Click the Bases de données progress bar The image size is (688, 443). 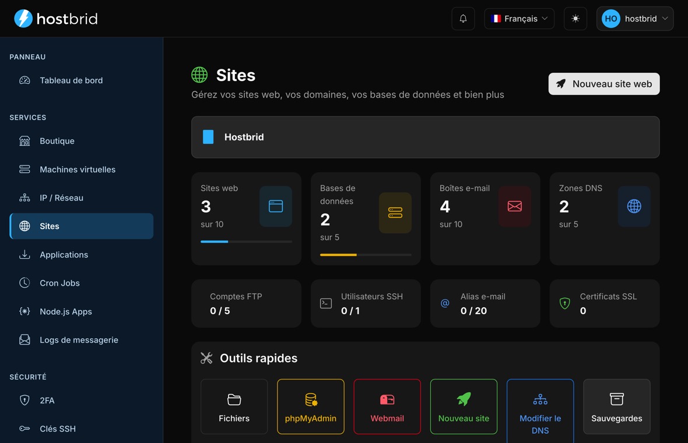tap(366, 255)
